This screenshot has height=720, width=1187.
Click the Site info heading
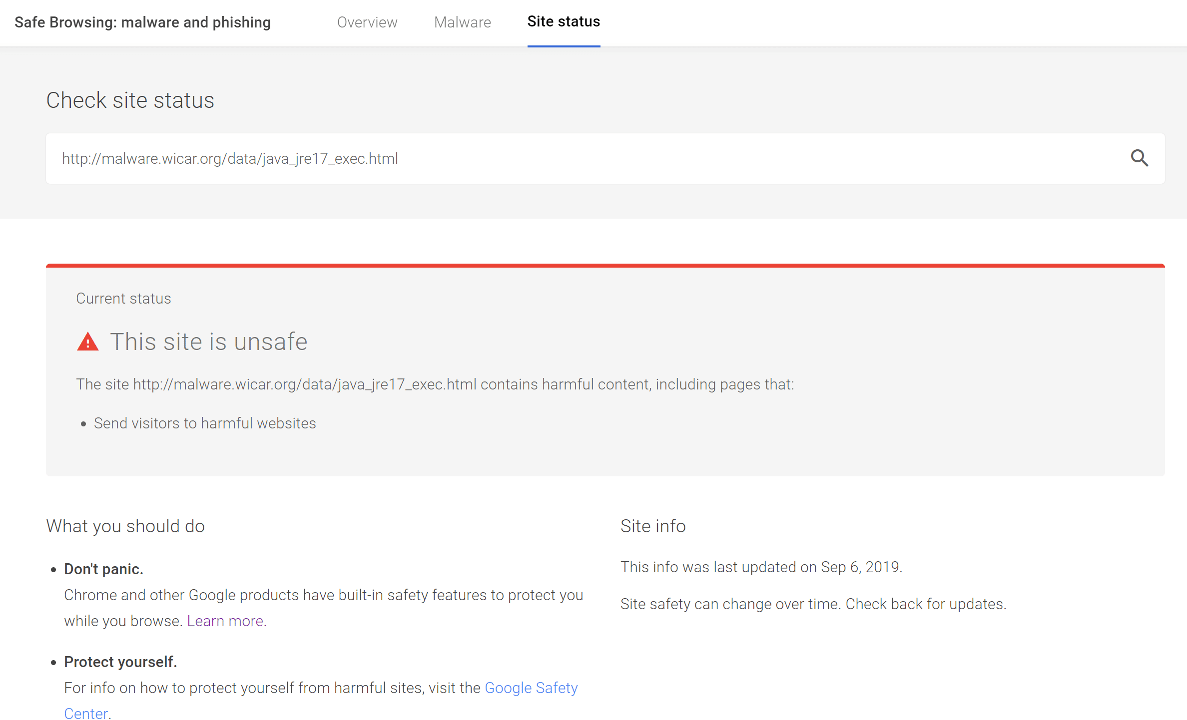point(653,526)
